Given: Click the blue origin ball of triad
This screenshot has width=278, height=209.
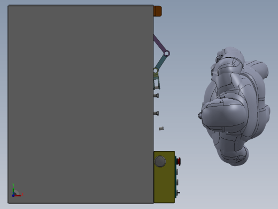Looking at the screenshot, I should coord(13,196).
